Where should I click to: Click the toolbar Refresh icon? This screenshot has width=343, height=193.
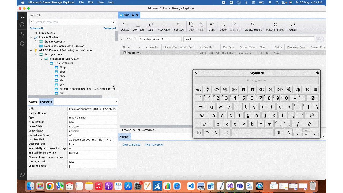tap(293, 24)
